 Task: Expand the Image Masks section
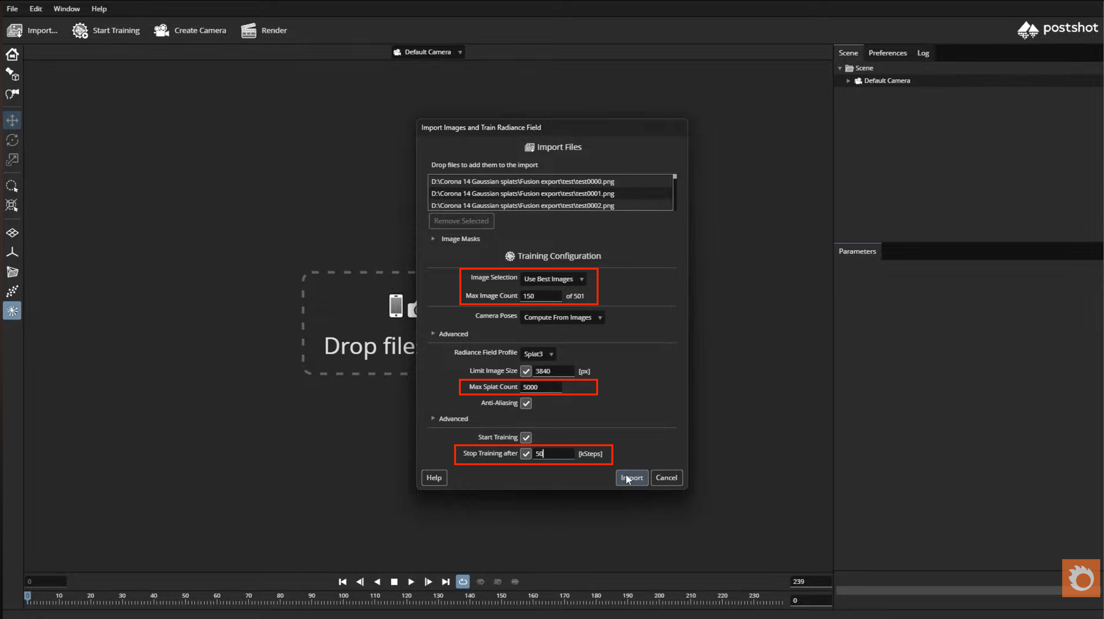433,239
